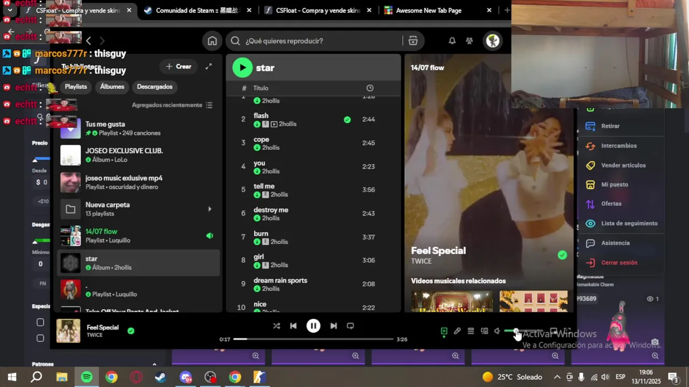The image size is (689, 387).
Task: Open joseo music exlusive mp4 playlist
Action: (x=138, y=182)
